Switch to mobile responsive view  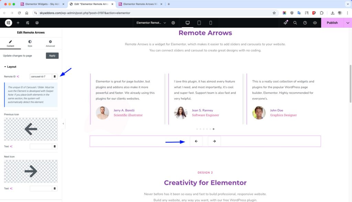(x=210, y=23)
